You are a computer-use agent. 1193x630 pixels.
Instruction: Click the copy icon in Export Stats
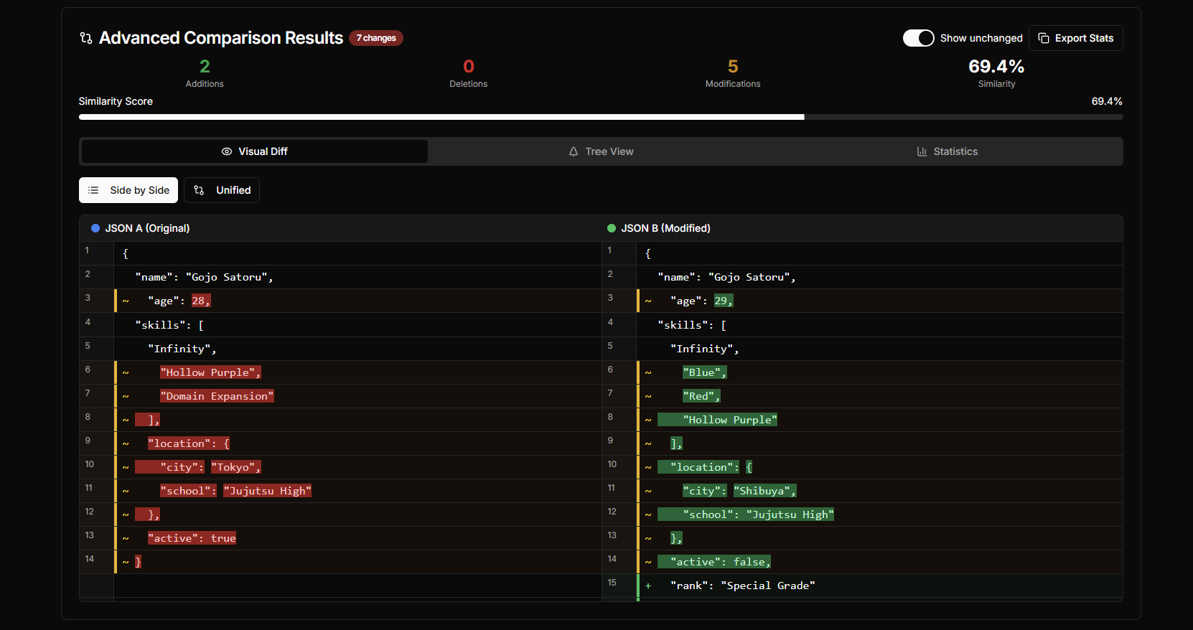[x=1044, y=38]
